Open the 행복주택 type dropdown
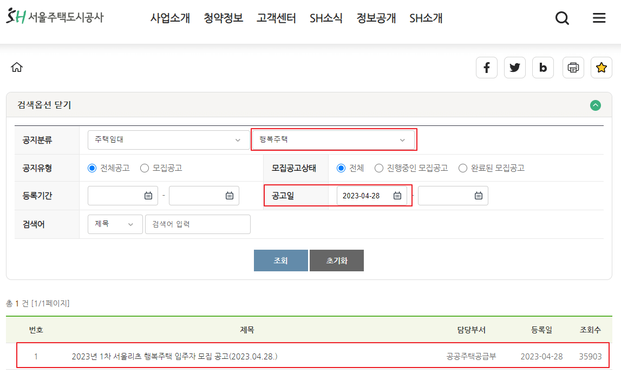Image resolution: width=621 pixels, height=374 pixels. pyautogui.click(x=334, y=139)
